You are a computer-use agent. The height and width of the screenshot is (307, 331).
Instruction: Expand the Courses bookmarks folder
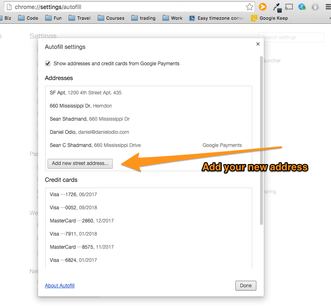111,18
